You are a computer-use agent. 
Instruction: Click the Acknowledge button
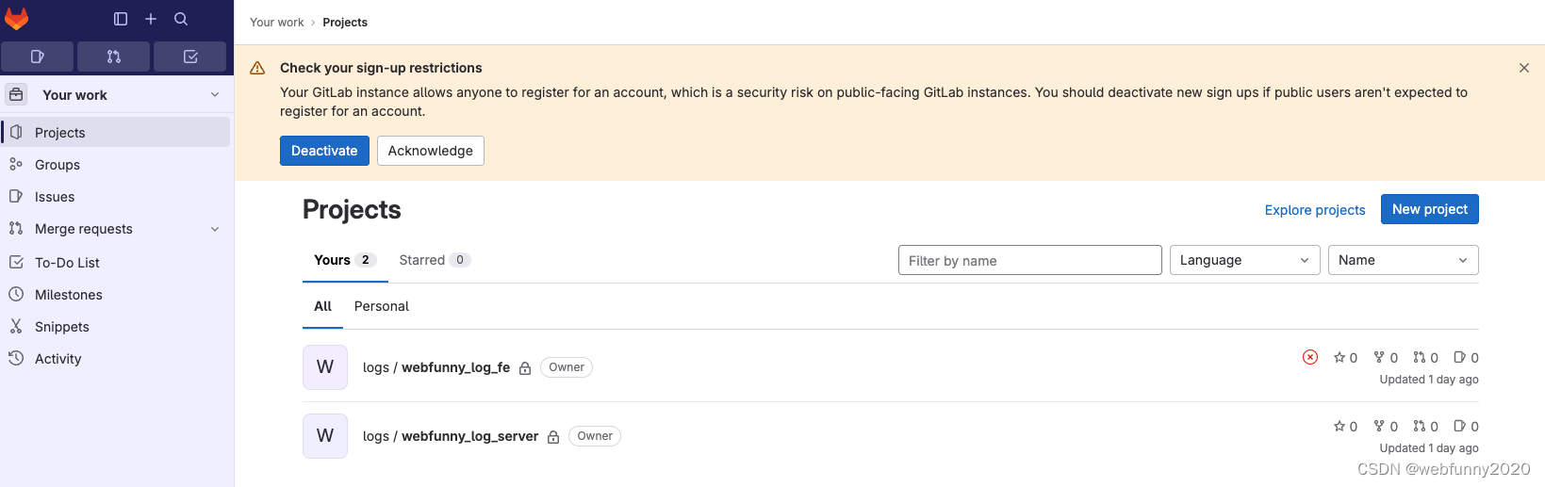(x=431, y=151)
